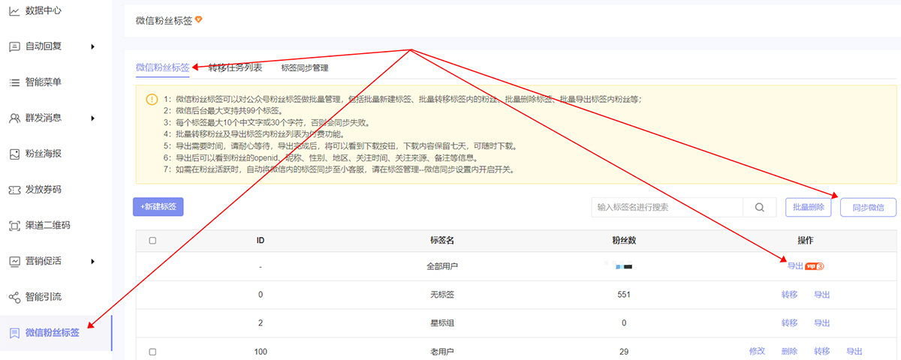Click the 全部用户 tag name cell
This screenshot has width=901, height=360.
click(442, 266)
